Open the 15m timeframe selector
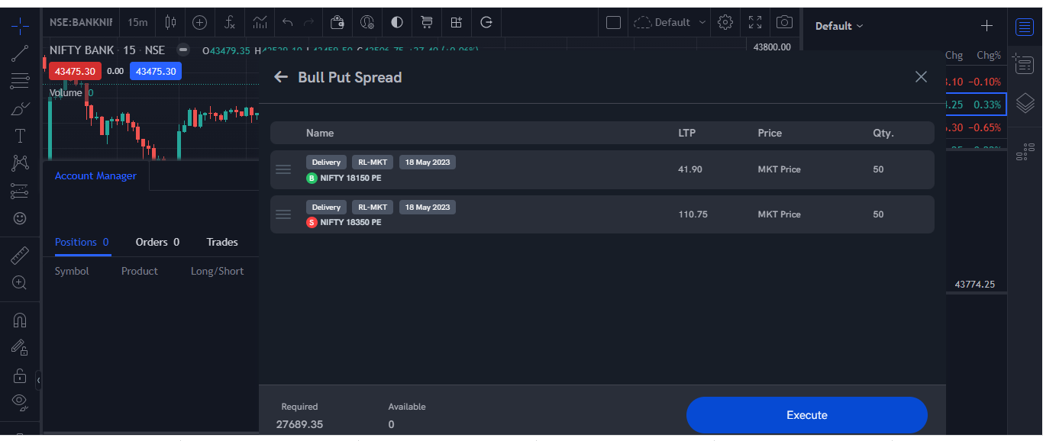 pos(138,22)
